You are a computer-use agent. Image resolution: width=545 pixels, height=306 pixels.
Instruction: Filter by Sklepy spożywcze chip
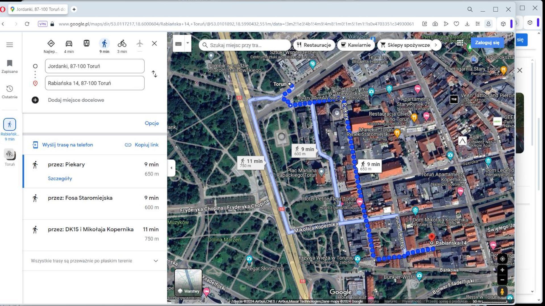click(406, 45)
